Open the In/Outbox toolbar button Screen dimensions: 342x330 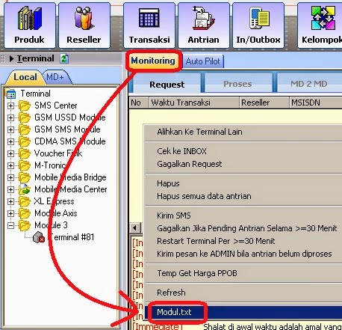258,25
